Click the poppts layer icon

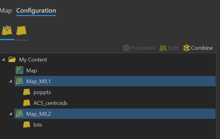pyautogui.click(x=27, y=92)
